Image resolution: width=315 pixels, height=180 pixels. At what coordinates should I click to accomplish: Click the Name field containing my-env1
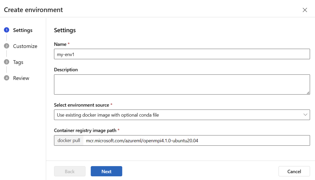pyautogui.click(x=182, y=54)
